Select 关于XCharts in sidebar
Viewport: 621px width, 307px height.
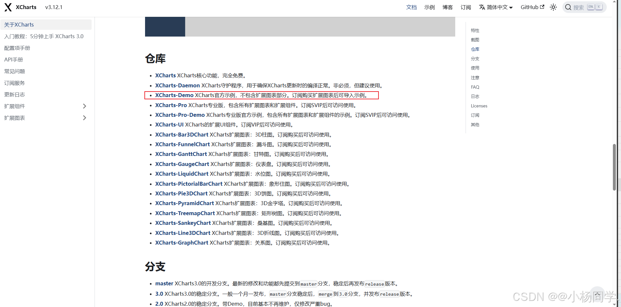pyautogui.click(x=46, y=25)
